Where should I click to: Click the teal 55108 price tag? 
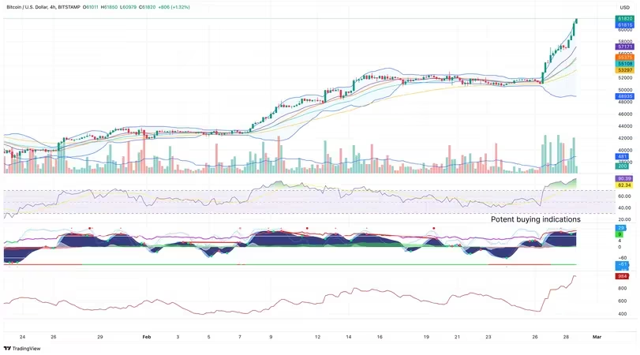625,63
